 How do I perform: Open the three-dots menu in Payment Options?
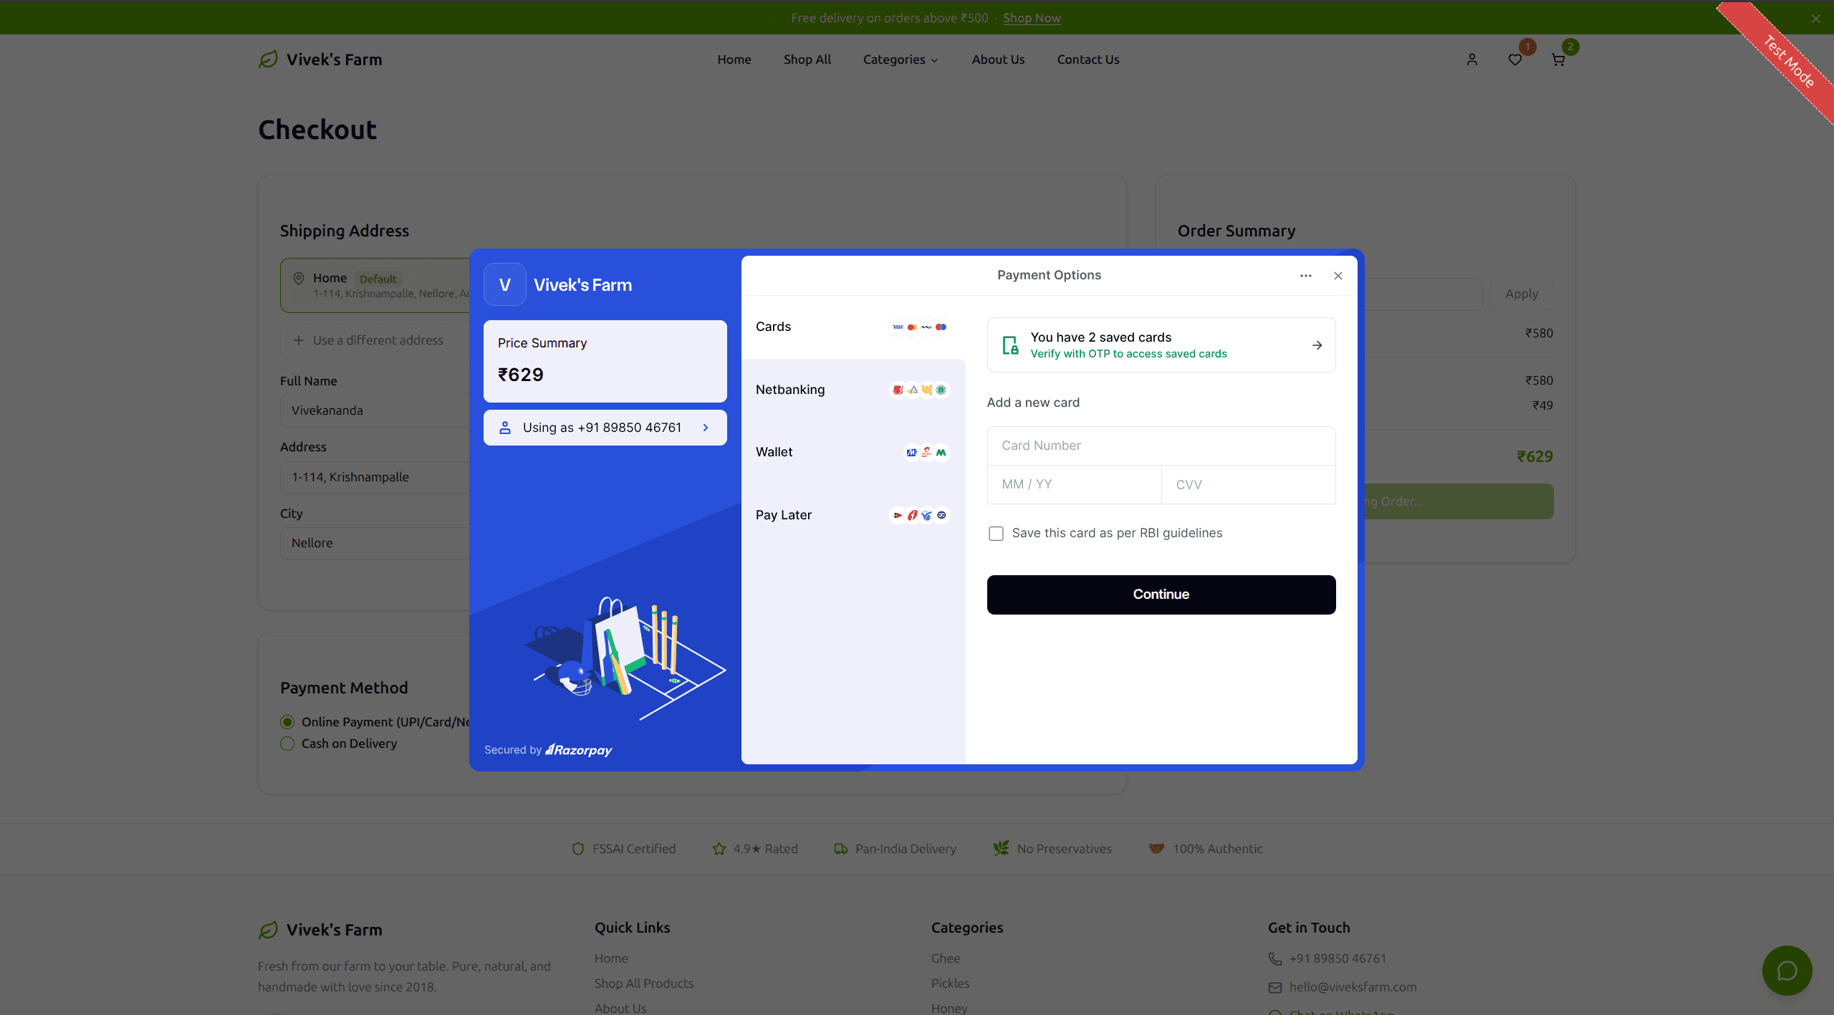(1306, 276)
